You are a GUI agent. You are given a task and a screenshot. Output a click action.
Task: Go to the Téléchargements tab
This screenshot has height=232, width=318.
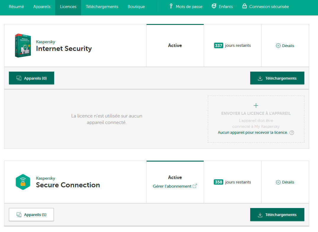(x=102, y=7)
